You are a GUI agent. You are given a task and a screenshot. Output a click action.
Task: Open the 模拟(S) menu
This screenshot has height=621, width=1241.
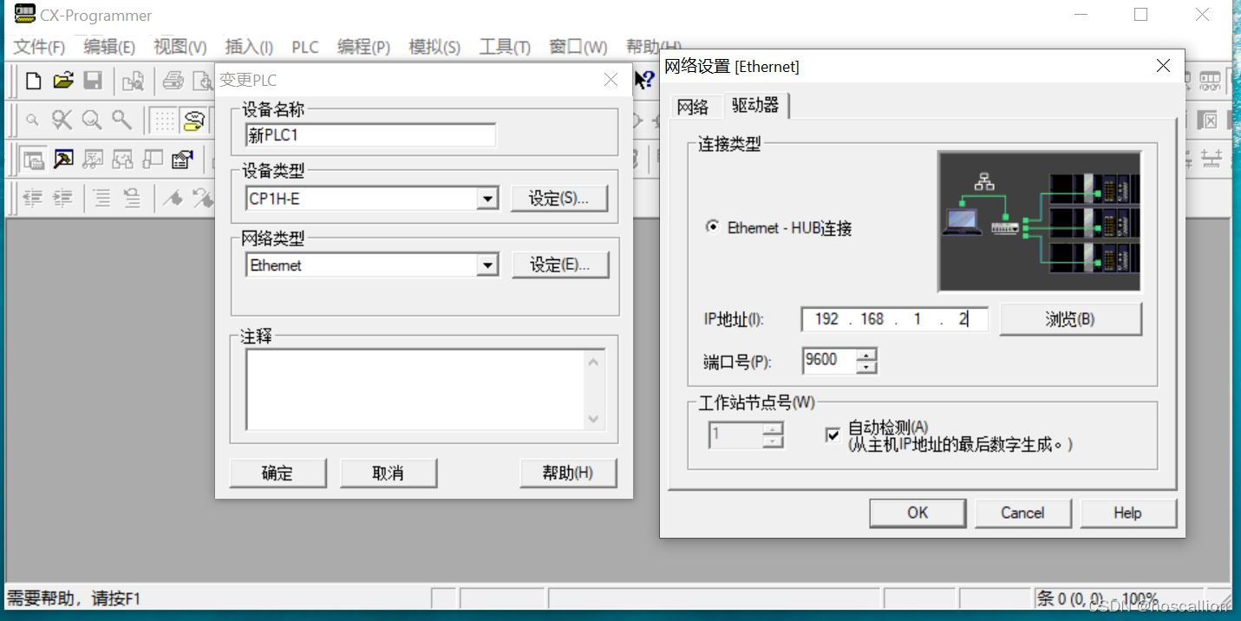coord(434,47)
